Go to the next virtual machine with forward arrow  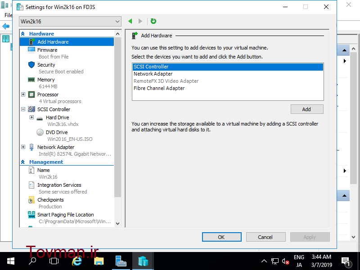click(x=140, y=21)
